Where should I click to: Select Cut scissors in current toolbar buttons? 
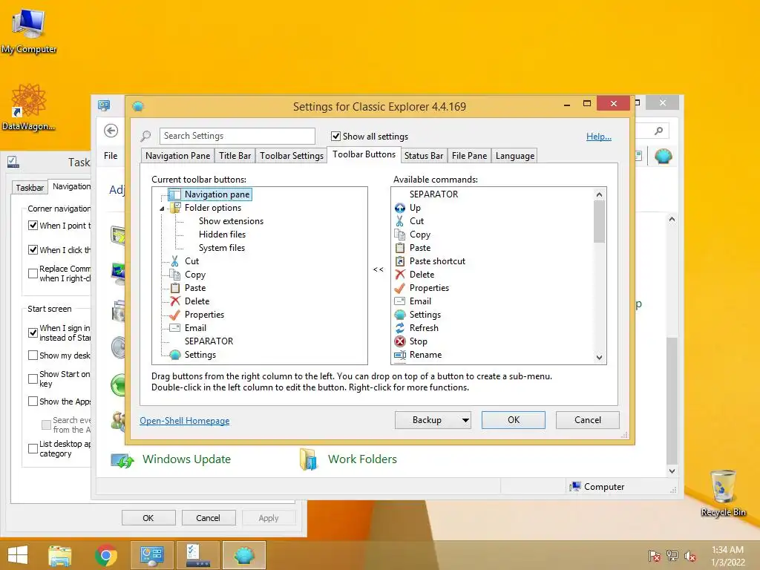[175, 261]
